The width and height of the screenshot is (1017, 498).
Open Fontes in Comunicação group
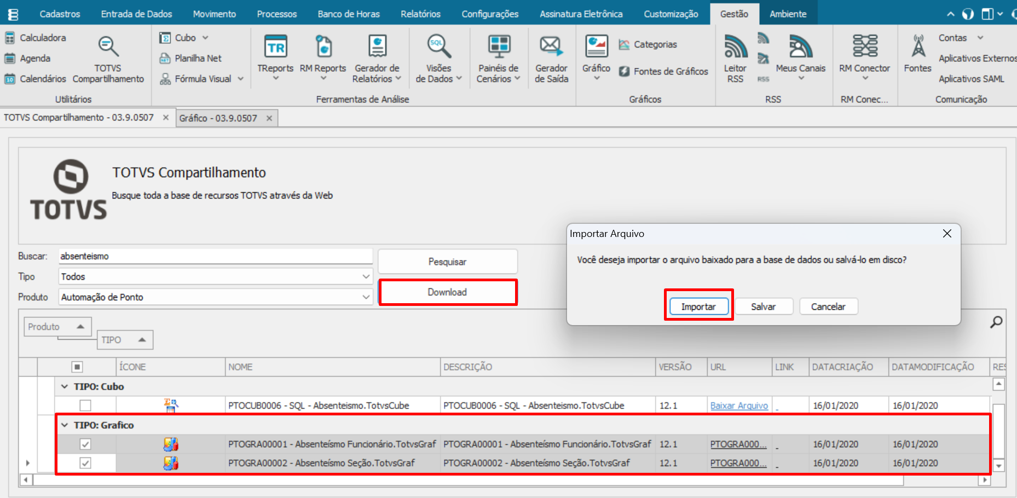tap(918, 54)
